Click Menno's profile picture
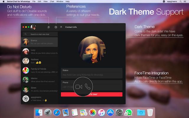This screenshot has width=189, height=118. coord(26,80)
